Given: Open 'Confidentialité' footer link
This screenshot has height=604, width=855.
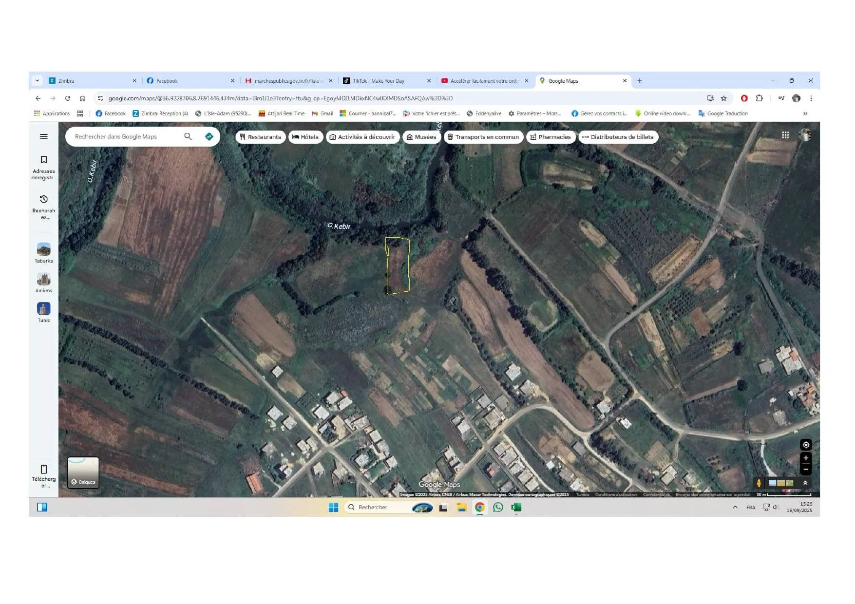Looking at the screenshot, I should point(656,494).
